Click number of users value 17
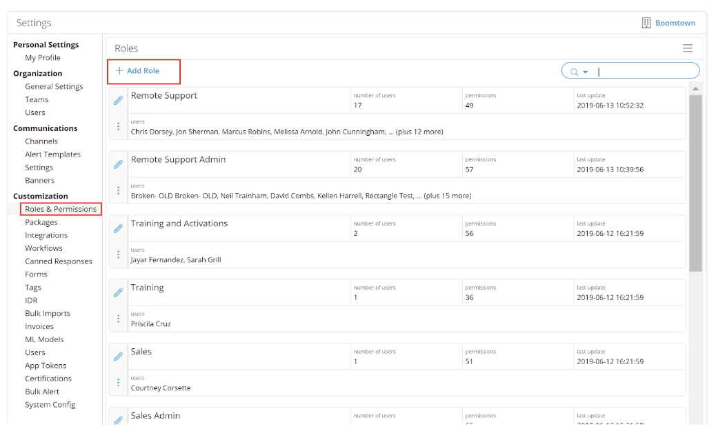Screen dimensions: 716x440 (x=357, y=106)
